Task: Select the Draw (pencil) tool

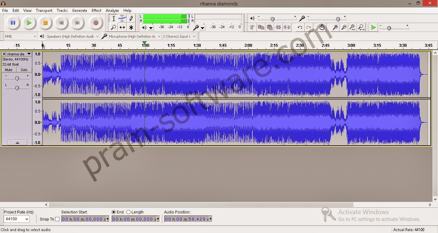Action: [x=131, y=19]
